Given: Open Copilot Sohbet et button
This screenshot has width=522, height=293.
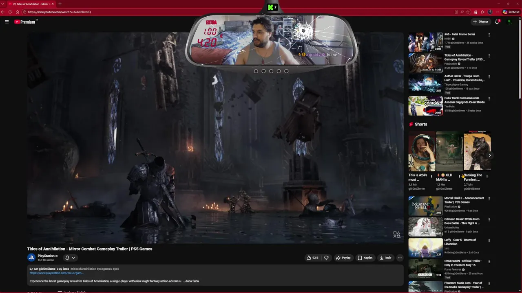Looking at the screenshot, I should pyautogui.click(x=511, y=12).
